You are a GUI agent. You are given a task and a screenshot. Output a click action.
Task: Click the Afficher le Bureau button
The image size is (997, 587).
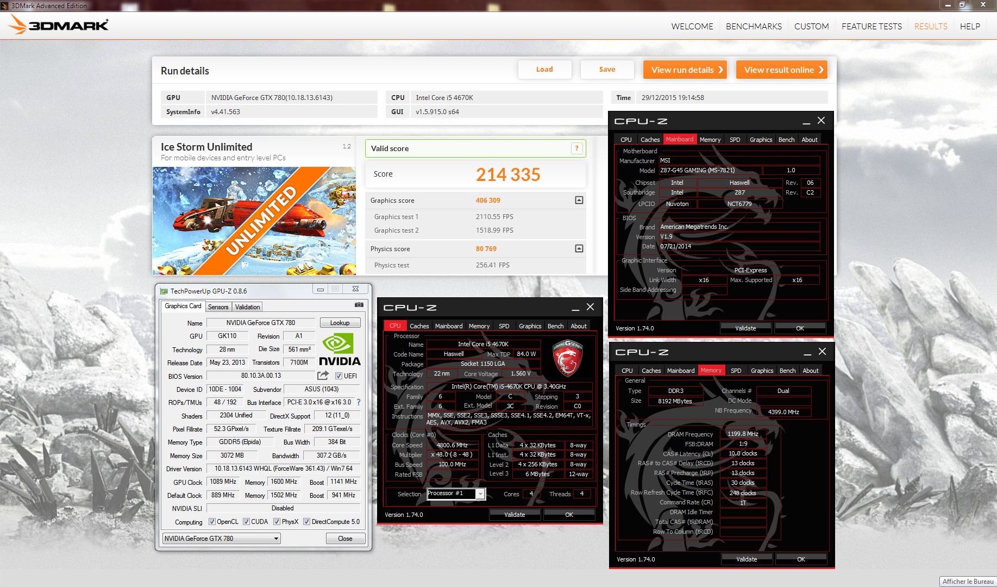968,582
